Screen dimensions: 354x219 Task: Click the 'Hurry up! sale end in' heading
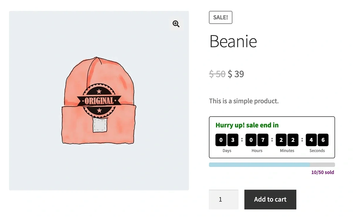[247, 125]
